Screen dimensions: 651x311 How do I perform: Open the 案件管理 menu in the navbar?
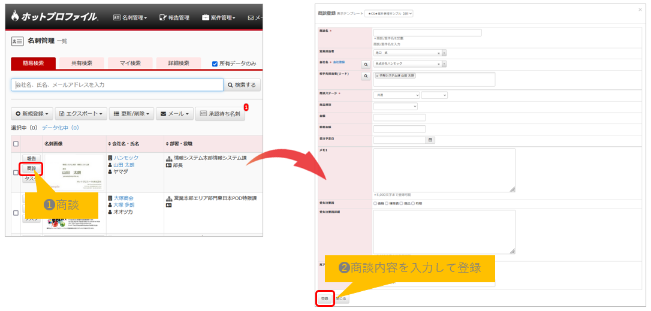click(x=218, y=17)
